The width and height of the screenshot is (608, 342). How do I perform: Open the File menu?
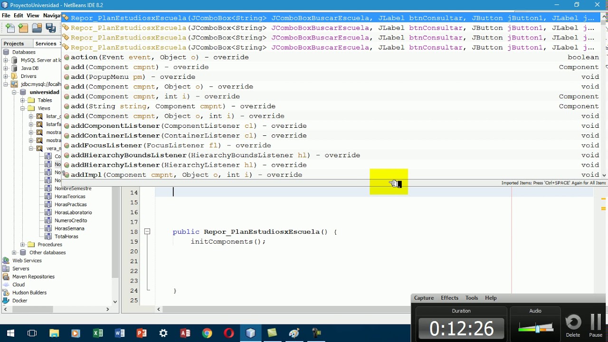(x=6, y=15)
